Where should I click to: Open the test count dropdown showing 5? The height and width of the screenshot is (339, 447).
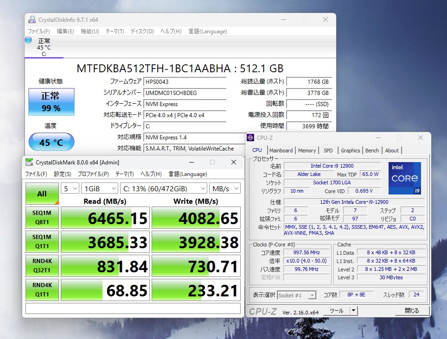tap(70, 188)
